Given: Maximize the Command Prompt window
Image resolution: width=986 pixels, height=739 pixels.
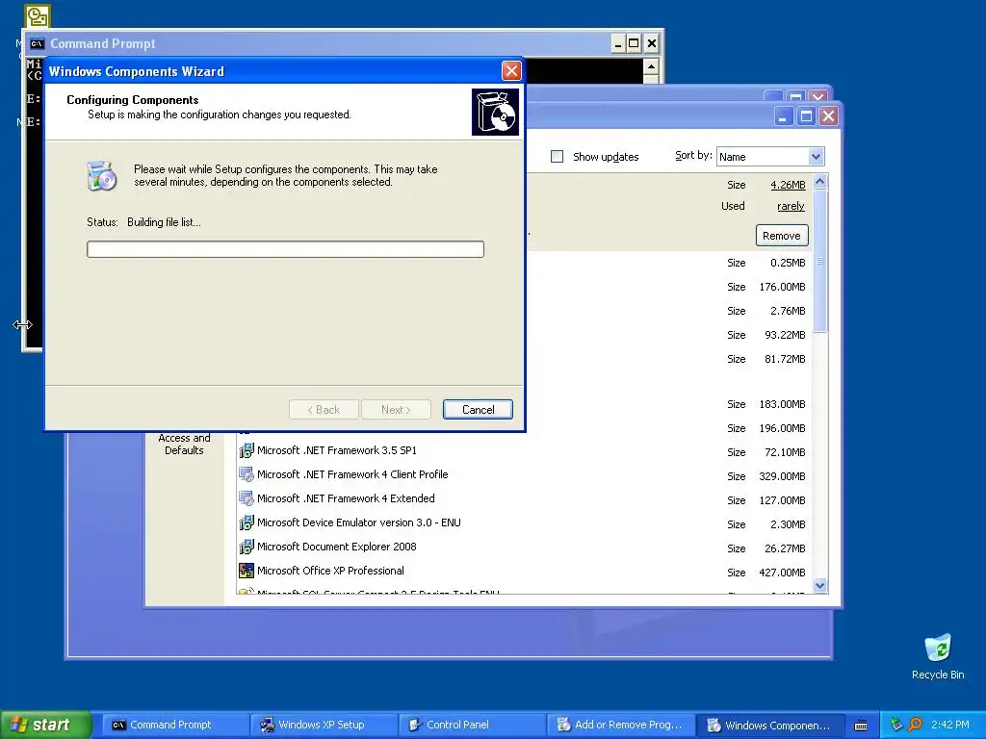Looking at the screenshot, I should [x=635, y=43].
